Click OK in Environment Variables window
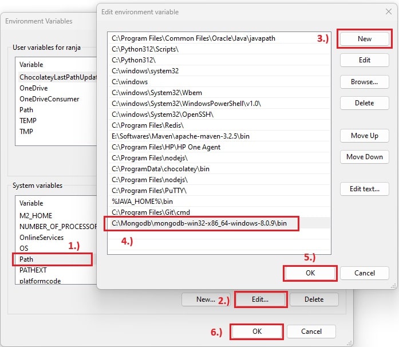 [x=257, y=331]
